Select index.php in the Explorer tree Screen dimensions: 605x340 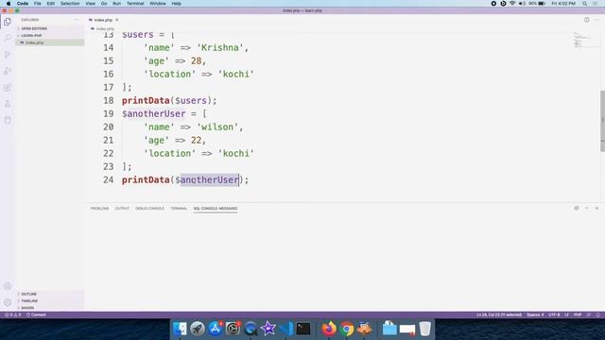click(50, 42)
